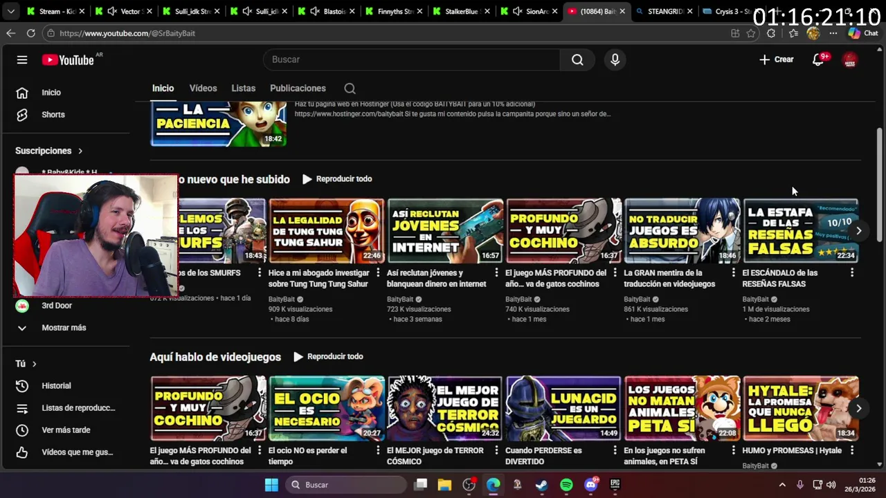The height and width of the screenshot is (498, 886).
Task: Expand the Tú section chevron
Action: 34,364
